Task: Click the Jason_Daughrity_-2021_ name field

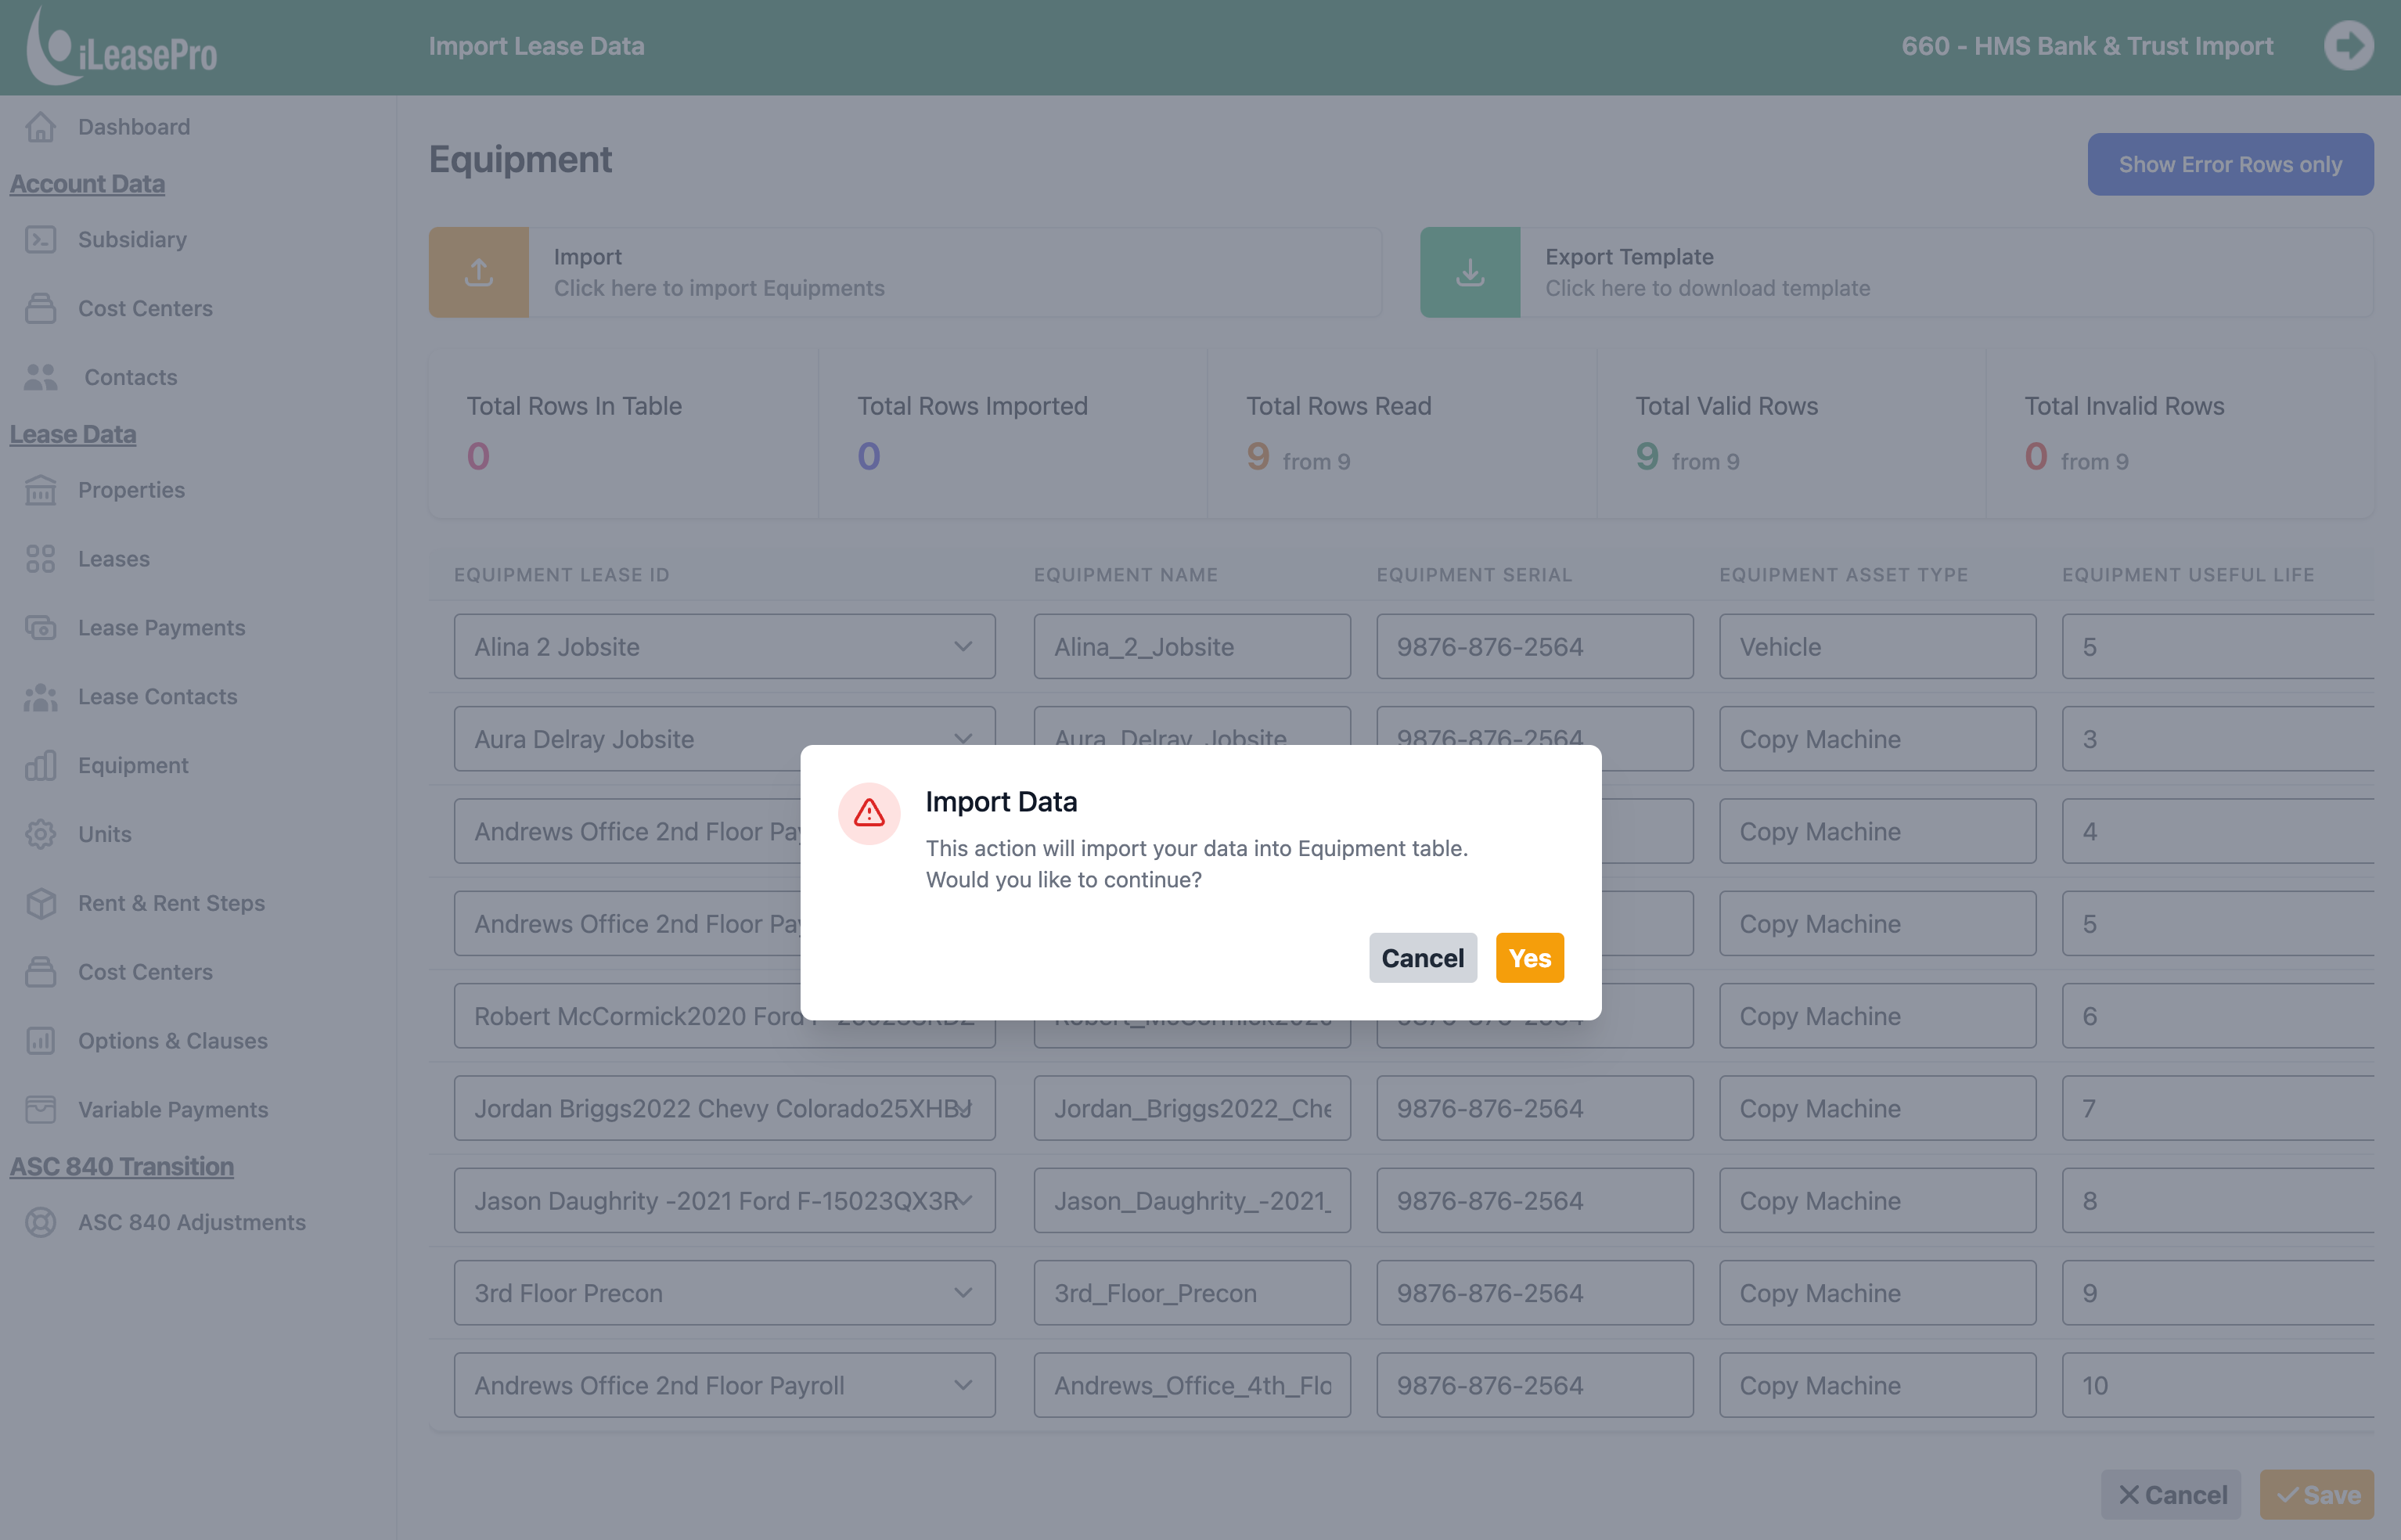Action: pyautogui.click(x=1192, y=1201)
